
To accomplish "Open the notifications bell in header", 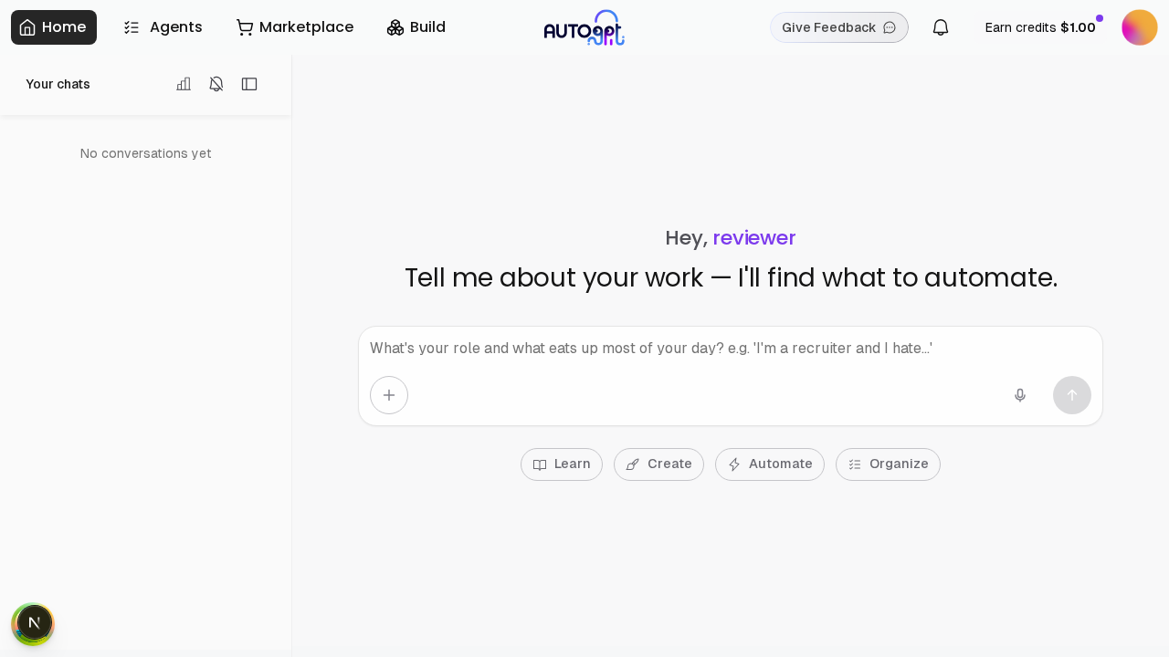I will tap(941, 27).
